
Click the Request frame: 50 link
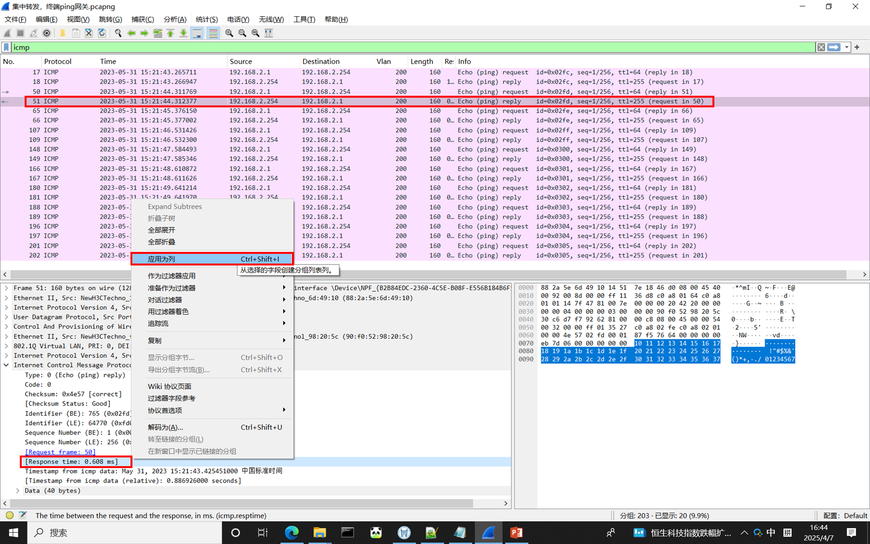(x=60, y=452)
